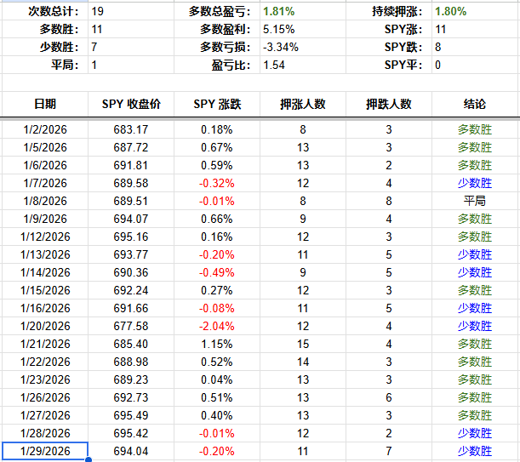Click the -0.32% change cell
The height and width of the screenshot is (462, 520).
(216, 183)
